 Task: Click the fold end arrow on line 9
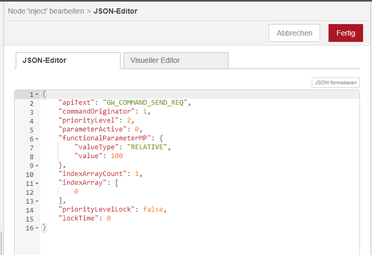pos(37,165)
